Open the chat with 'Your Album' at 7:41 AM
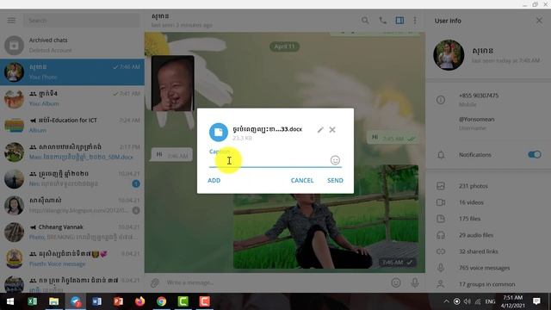The image size is (551, 310). tap(72, 98)
